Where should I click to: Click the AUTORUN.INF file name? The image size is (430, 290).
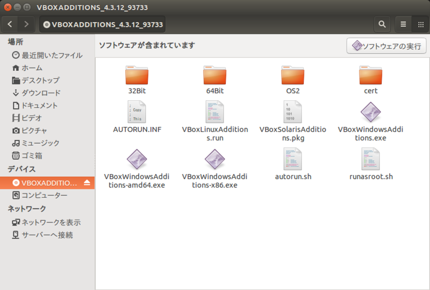tap(137, 129)
